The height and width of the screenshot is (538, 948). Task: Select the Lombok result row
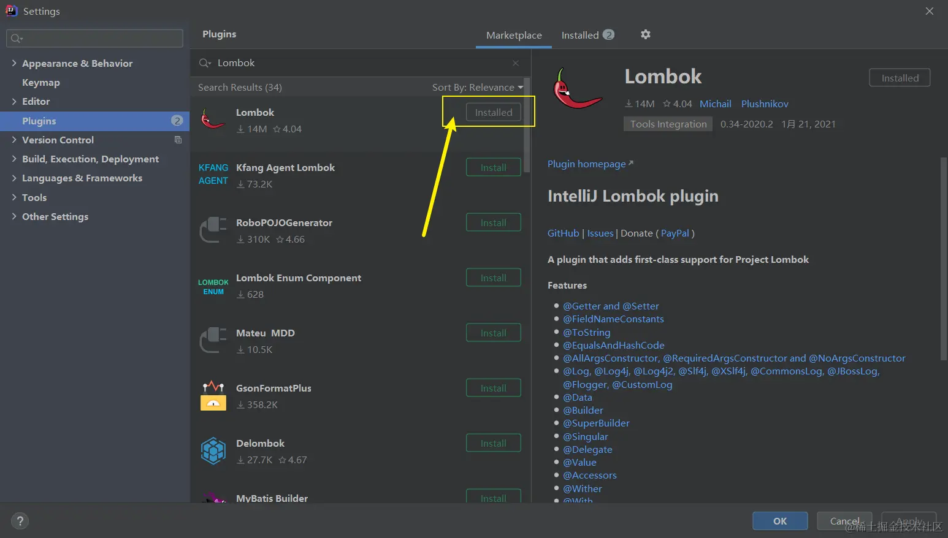(357, 124)
